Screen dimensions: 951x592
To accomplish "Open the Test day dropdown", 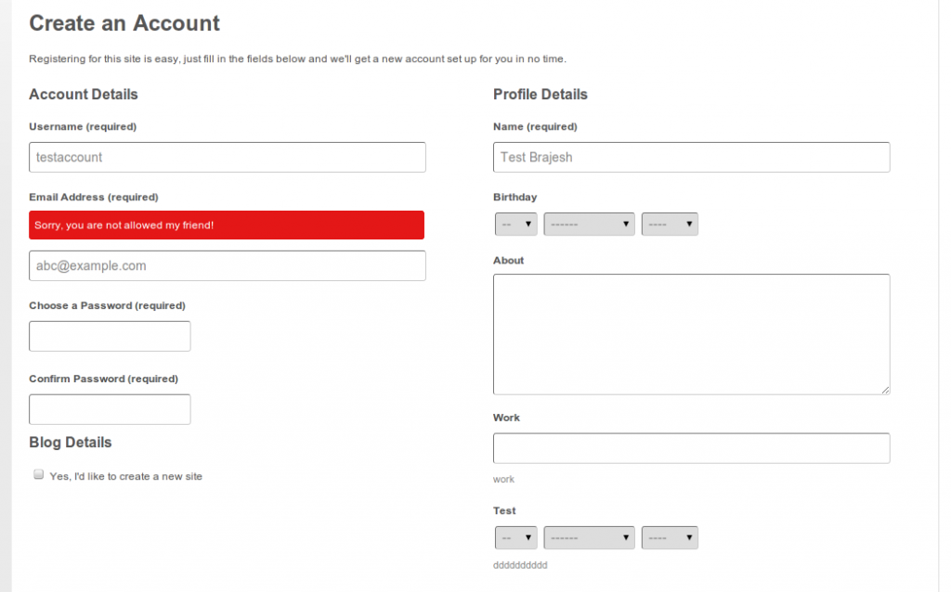I will click(515, 537).
